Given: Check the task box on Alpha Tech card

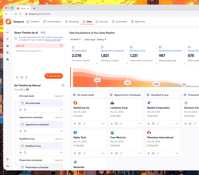Looking at the screenshot, I should tap(79, 153).
